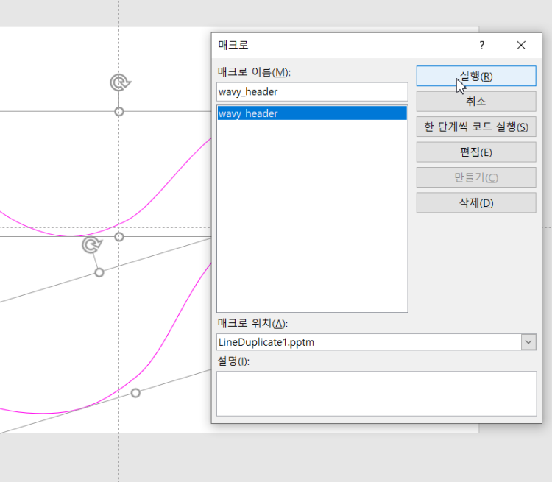
Task: Select wavy_header in macro list
Action: (312, 113)
